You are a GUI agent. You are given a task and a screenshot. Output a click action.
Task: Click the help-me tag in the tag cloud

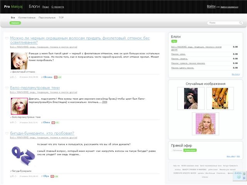(x=176, y=166)
